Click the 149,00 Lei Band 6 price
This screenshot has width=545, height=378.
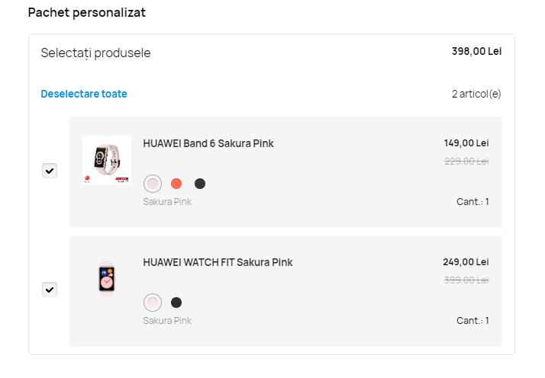tap(466, 143)
